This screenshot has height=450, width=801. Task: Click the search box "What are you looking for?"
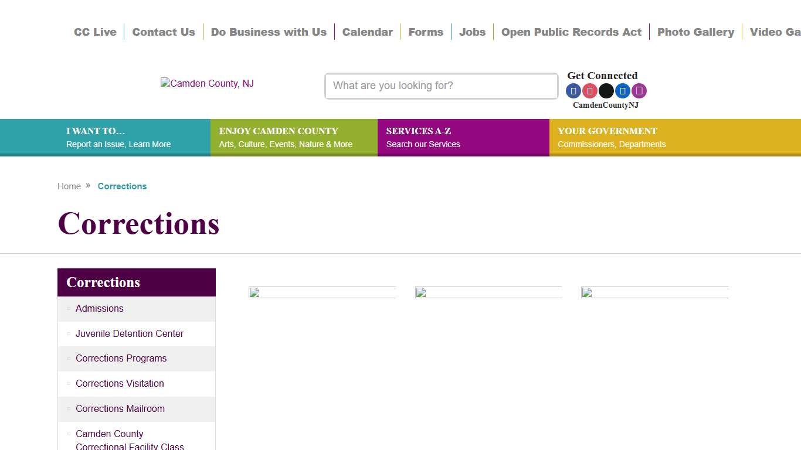click(441, 86)
